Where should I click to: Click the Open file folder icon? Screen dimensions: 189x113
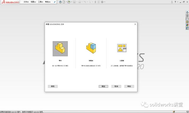(x=69, y=2)
